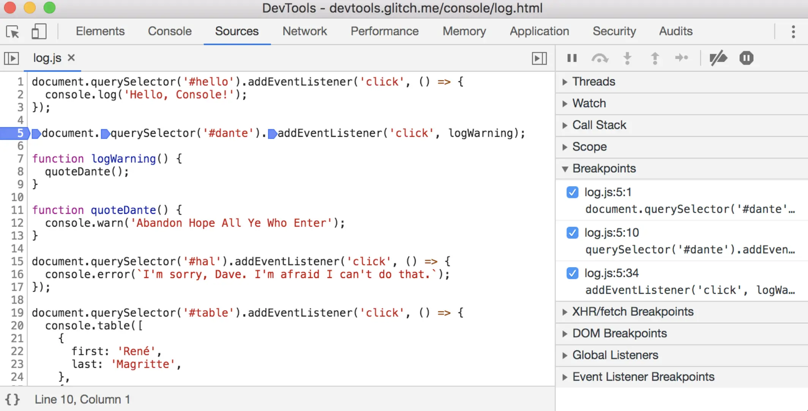Hide the debugger sidebar pane
This screenshot has height=411, width=808.
pos(539,58)
